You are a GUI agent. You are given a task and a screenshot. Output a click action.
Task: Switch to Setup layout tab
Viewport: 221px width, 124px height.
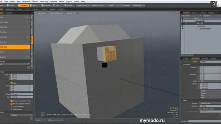click(44, 9)
